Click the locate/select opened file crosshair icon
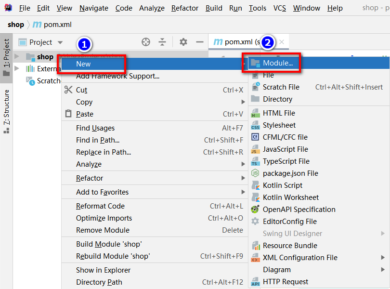 146,42
